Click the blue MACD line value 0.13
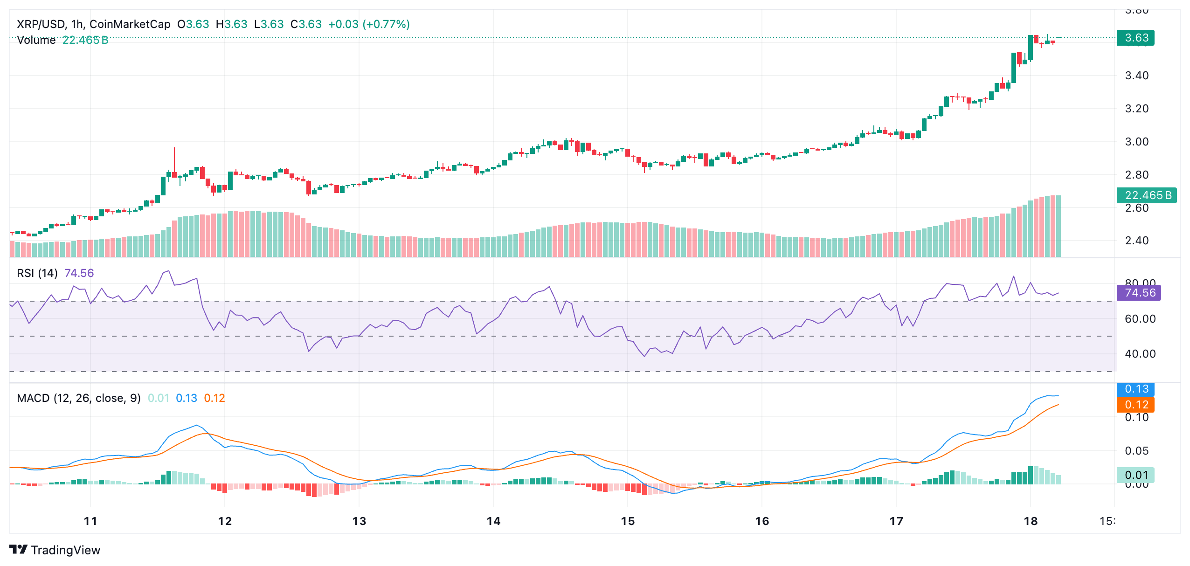The width and height of the screenshot is (1190, 566). click(187, 399)
